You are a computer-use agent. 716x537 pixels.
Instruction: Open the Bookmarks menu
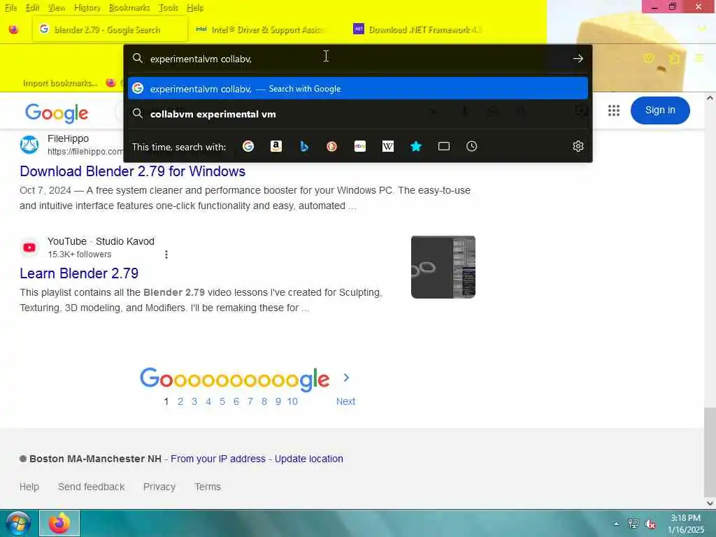(x=129, y=8)
